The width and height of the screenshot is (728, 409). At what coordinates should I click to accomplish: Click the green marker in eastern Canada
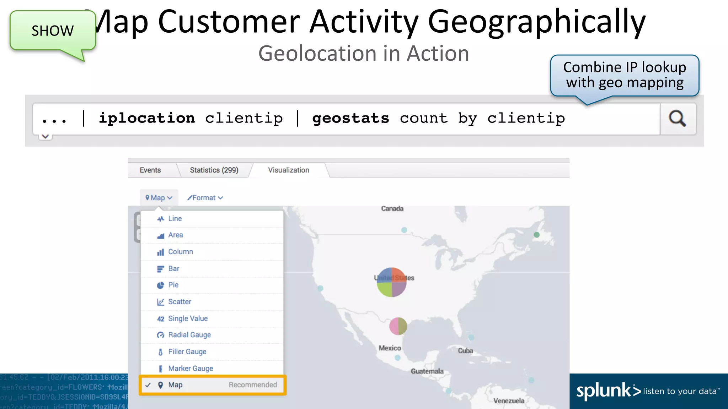537,235
